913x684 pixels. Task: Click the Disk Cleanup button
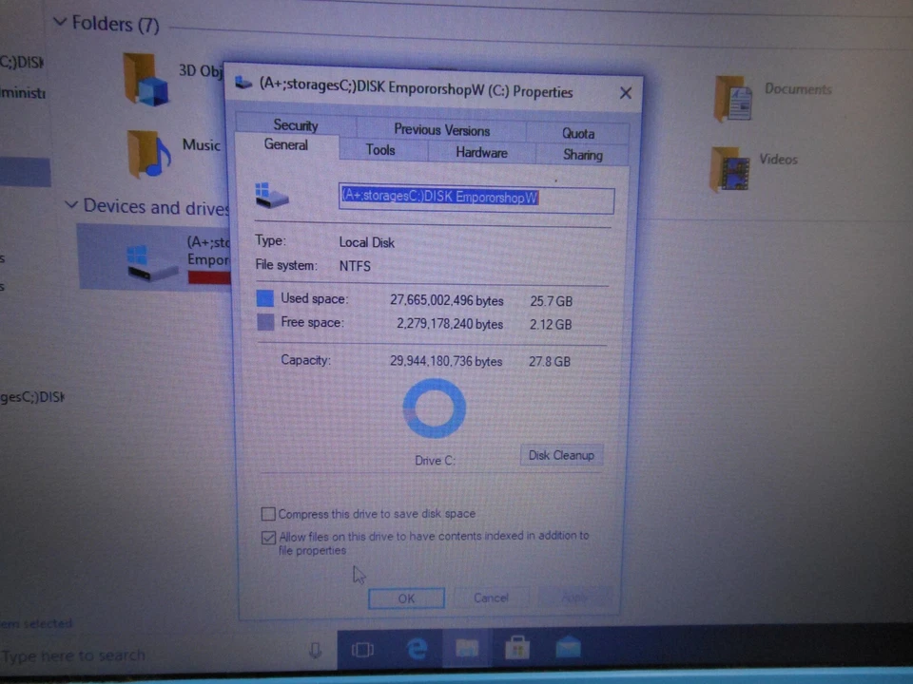coord(561,455)
